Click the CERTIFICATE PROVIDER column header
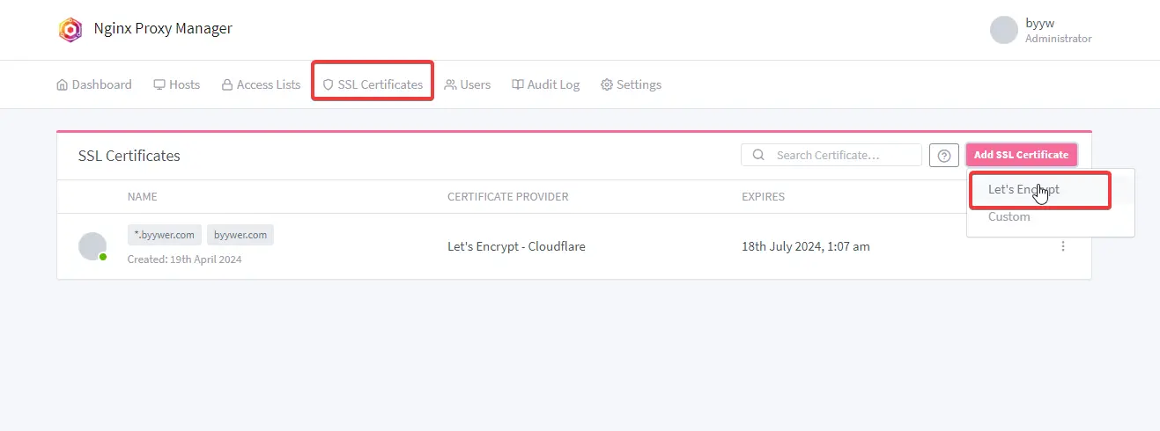Screen dimensions: 1160x431 508,197
